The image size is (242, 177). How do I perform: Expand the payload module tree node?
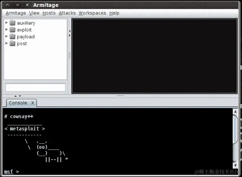click(x=7, y=36)
